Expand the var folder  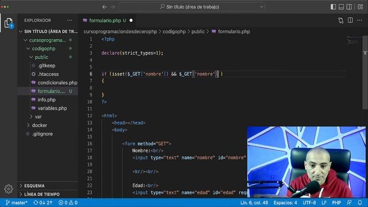(x=38, y=117)
